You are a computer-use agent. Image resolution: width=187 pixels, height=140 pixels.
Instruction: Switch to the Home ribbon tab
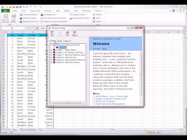(x=15, y=11)
